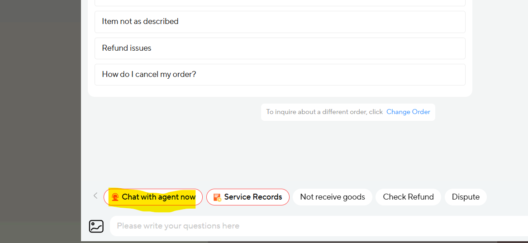Pick "How do I cancel my order?"

(x=280, y=74)
